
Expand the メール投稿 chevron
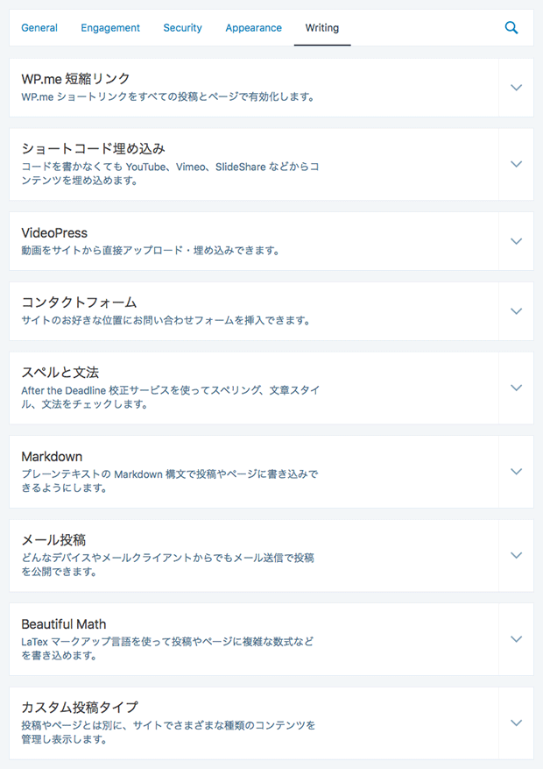coord(516,556)
